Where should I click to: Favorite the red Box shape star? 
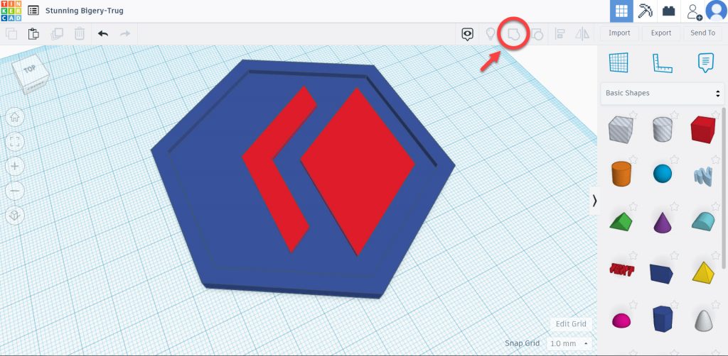[716, 116]
